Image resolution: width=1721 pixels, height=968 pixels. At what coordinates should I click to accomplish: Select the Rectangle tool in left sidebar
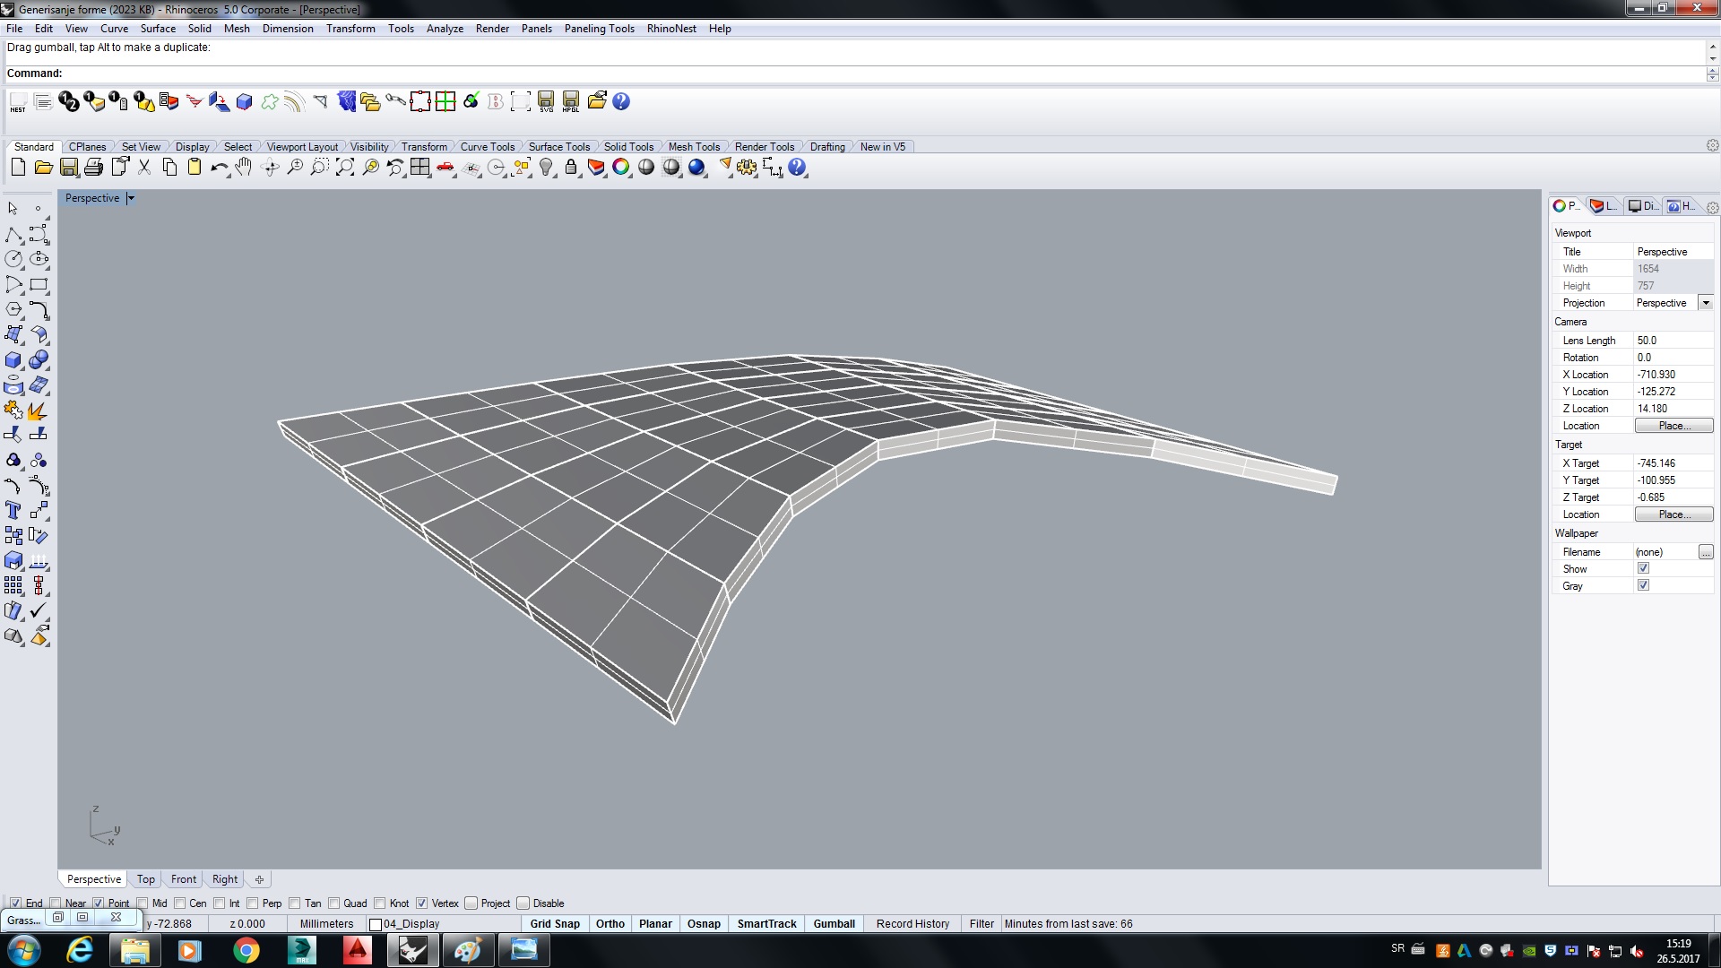click(39, 285)
